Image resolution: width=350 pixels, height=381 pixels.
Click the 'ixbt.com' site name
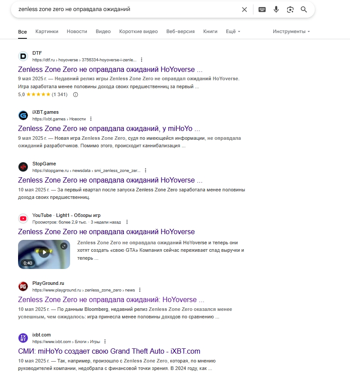[x=41, y=335]
